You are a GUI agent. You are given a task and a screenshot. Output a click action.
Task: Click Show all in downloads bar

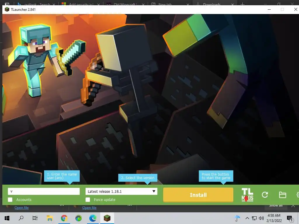[276, 206]
